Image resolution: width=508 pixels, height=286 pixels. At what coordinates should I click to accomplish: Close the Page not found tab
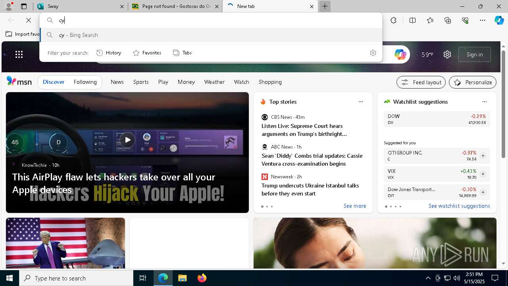tap(217, 6)
